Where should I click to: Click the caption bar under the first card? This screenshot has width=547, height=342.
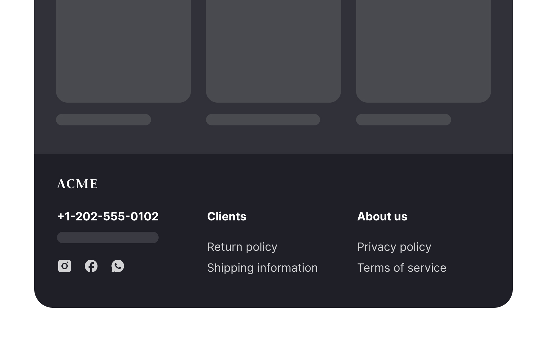[103, 120]
